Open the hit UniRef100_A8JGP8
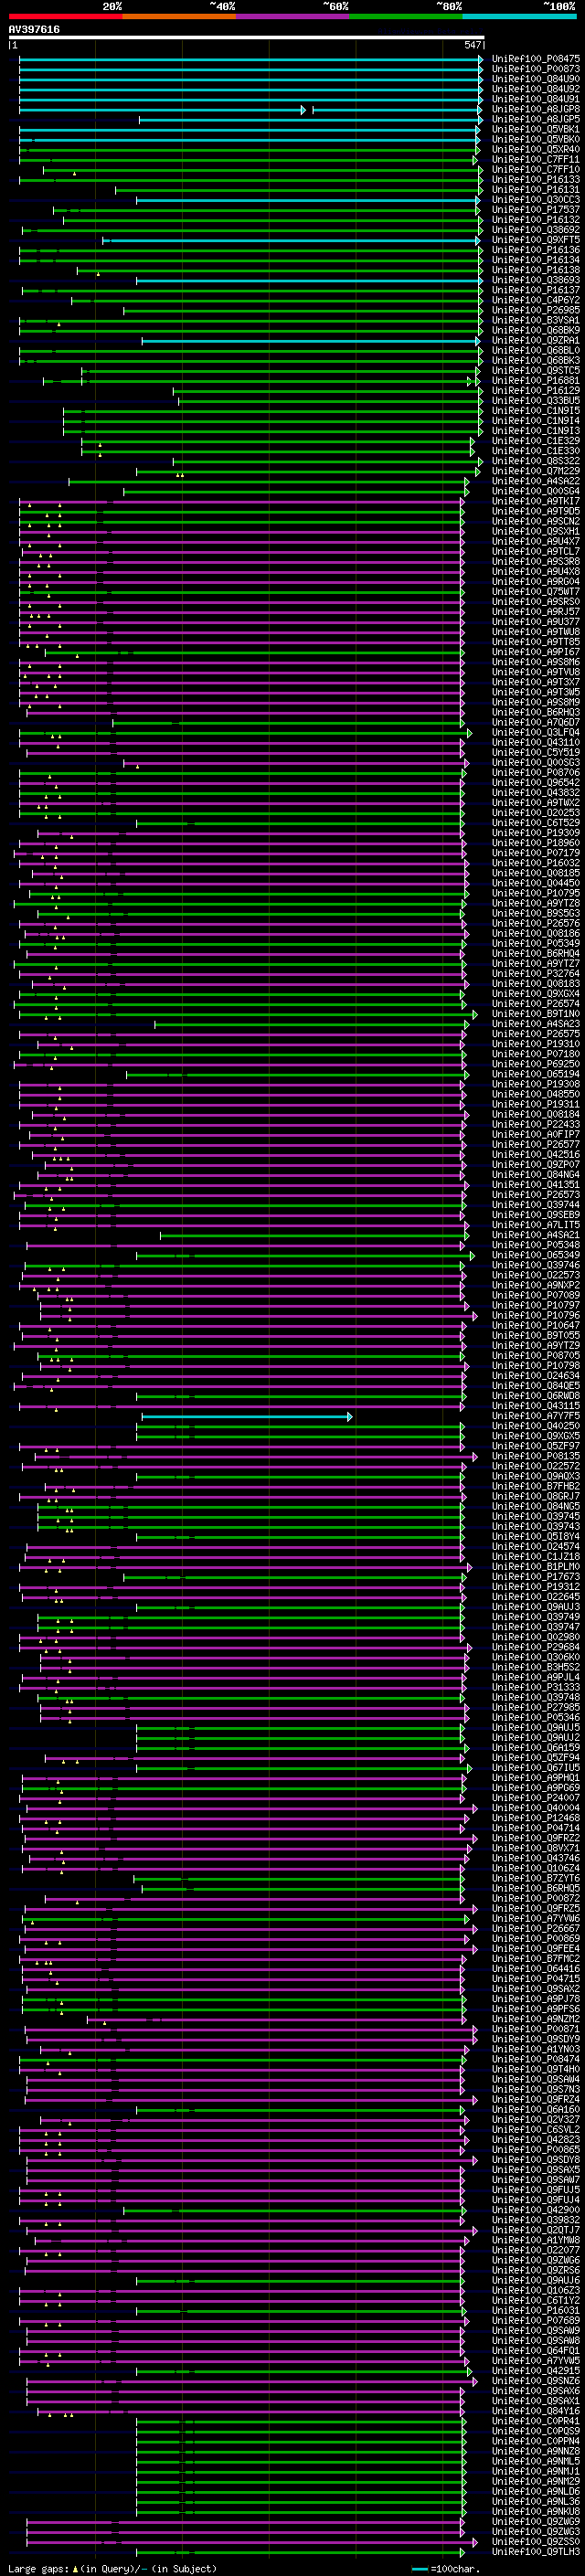Viewport: 585px width, 2576px height. (x=535, y=109)
